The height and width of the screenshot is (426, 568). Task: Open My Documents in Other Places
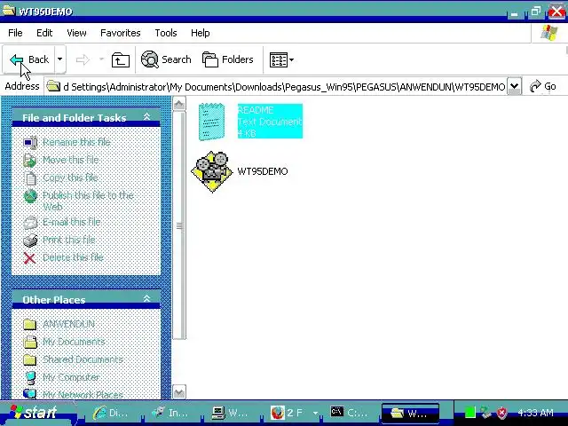[74, 342]
